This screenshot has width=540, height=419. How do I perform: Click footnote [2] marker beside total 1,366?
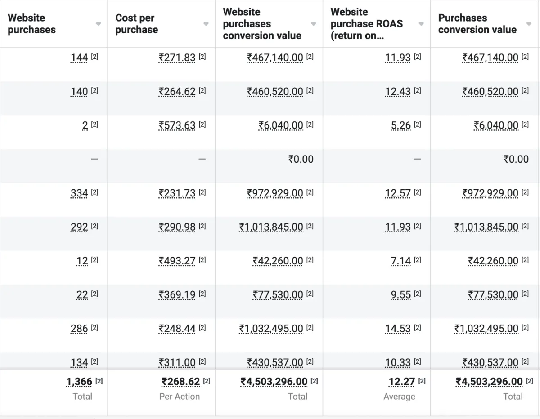click(x=99, y=381)
